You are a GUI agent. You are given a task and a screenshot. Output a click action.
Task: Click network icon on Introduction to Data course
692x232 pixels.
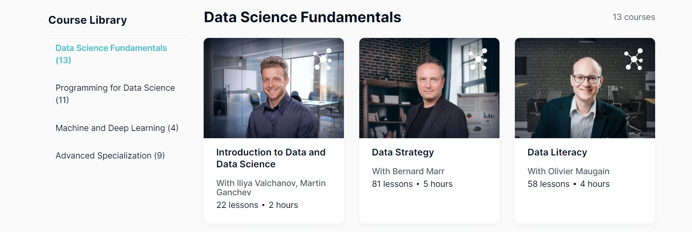point(323,59)
